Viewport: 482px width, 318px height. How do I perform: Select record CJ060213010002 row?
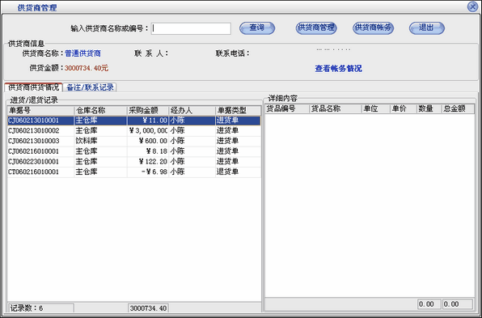(x=134, y=131)
